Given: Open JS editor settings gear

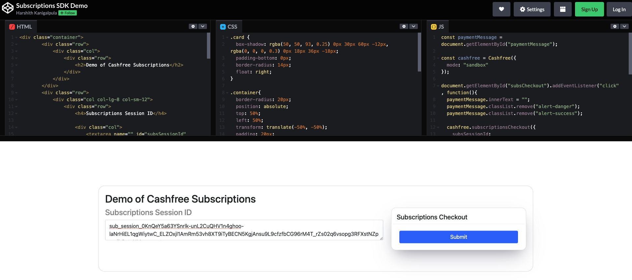Looking at the screenshot, I should coord(615,26).
